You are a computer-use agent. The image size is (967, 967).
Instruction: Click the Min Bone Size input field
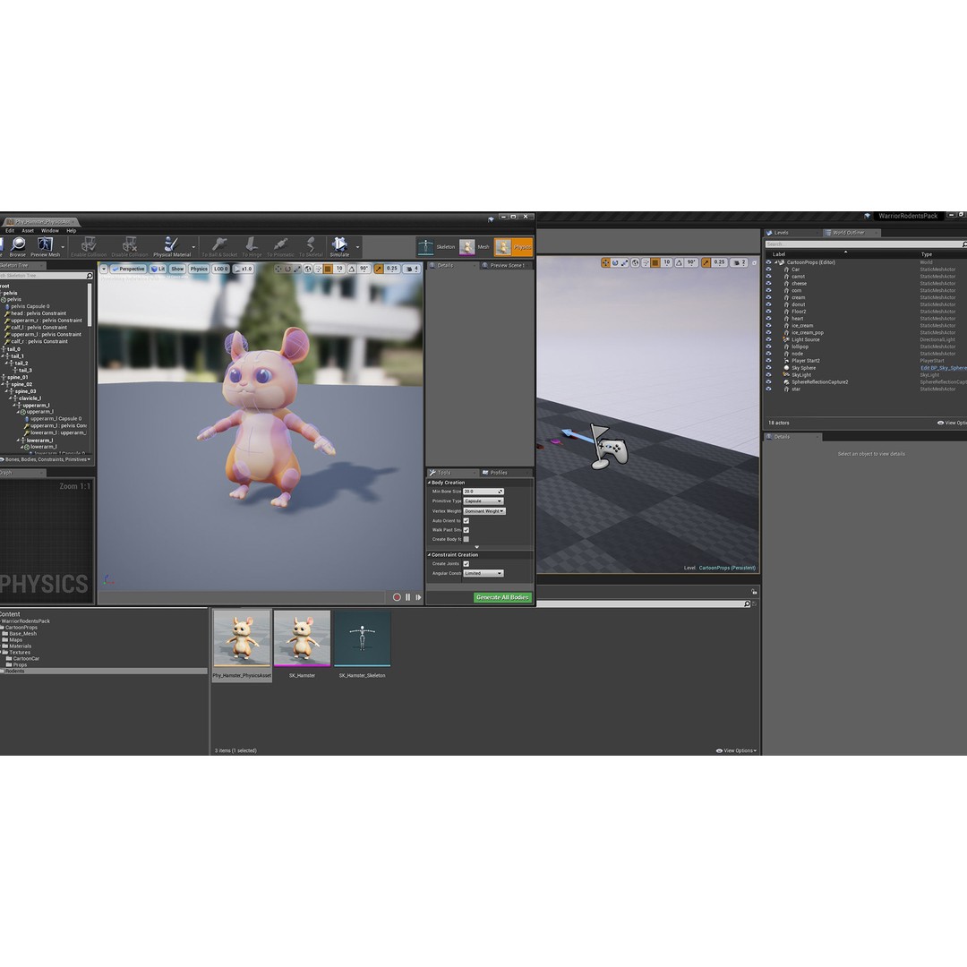tap(483, 492)
